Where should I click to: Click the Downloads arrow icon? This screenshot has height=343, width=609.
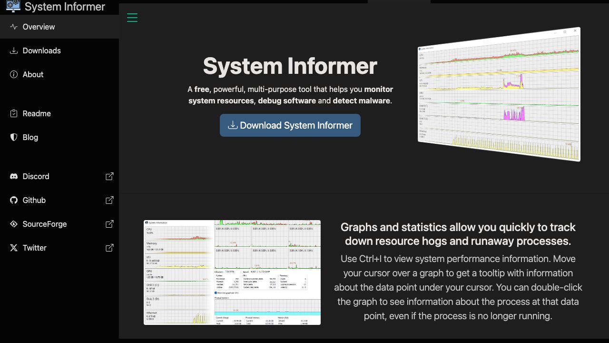14,50
